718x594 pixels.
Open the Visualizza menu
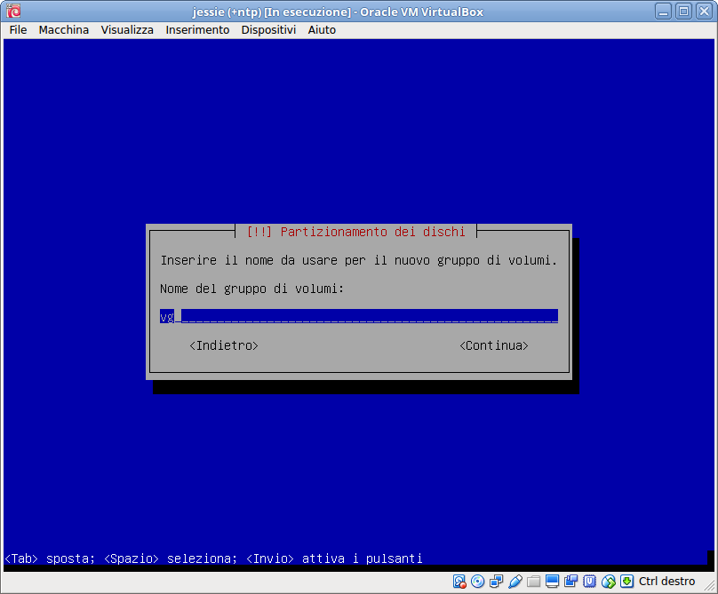(127, 30)
